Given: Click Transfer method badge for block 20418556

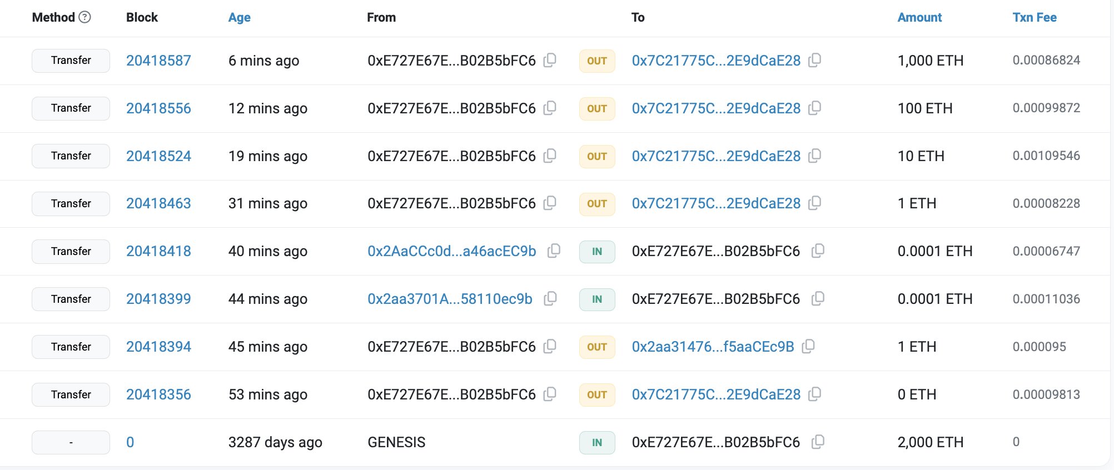Looking at the screenshot, I should click(x=71, y=108).
